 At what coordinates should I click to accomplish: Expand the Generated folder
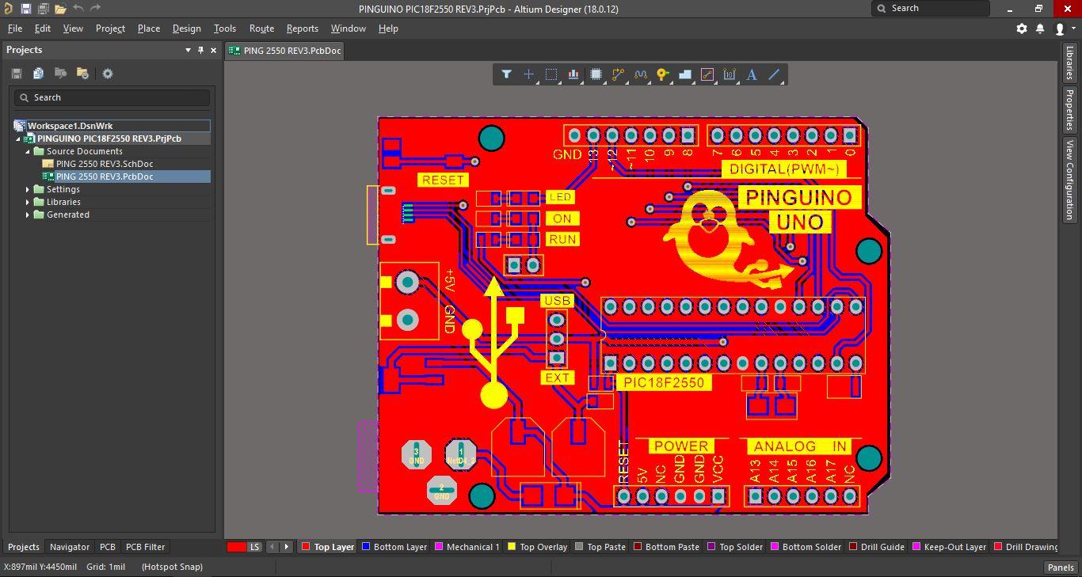point(28,214)
